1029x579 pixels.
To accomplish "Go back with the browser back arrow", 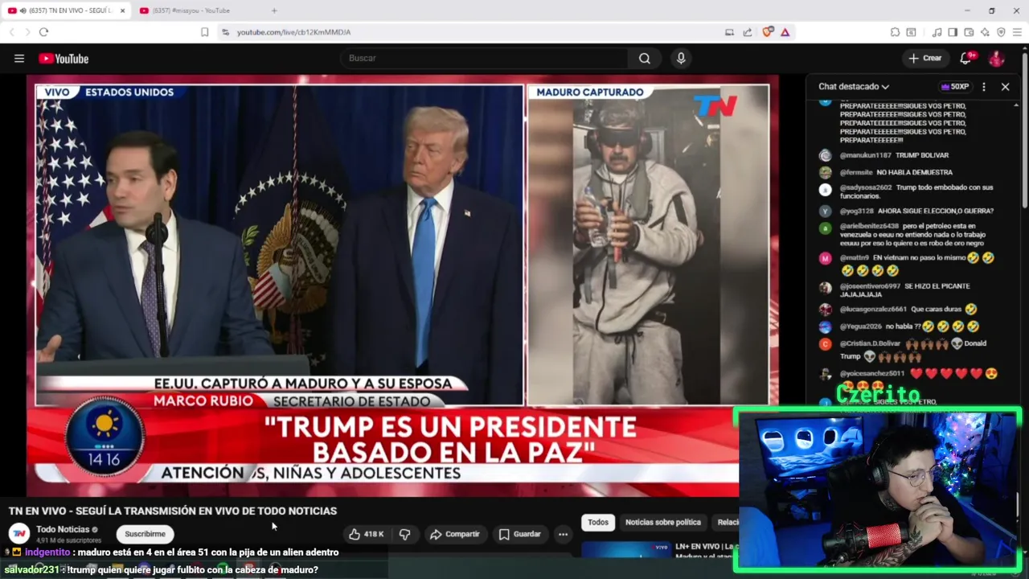I will 12,32.
